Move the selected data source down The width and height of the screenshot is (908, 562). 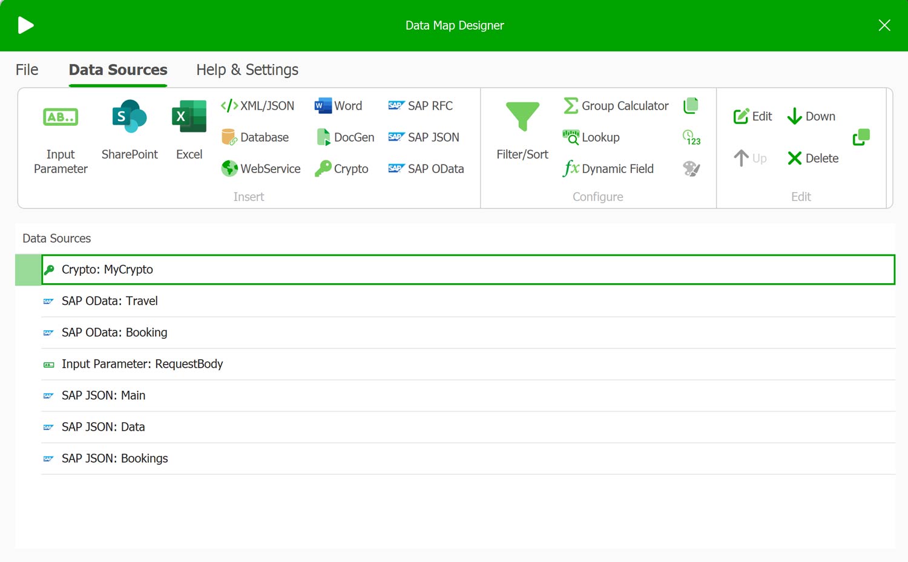point(811,116)
